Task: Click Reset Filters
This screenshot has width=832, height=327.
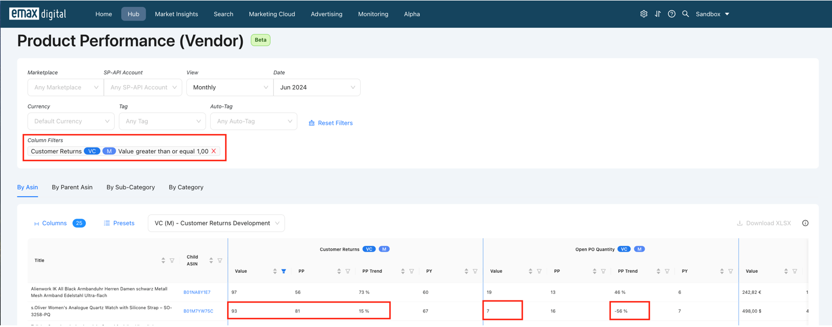Action: point(330,123)
